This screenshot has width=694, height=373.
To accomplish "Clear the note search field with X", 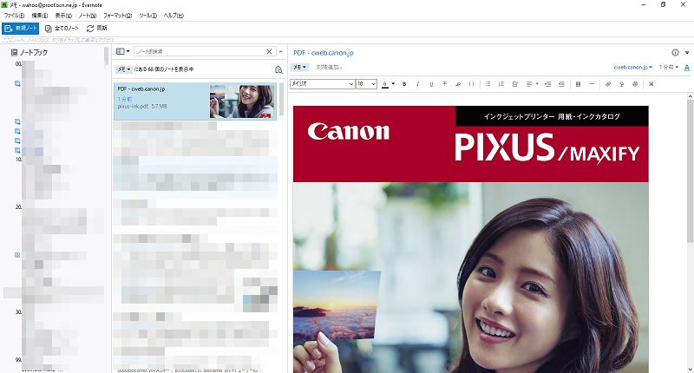I will [x=269, y=52].
